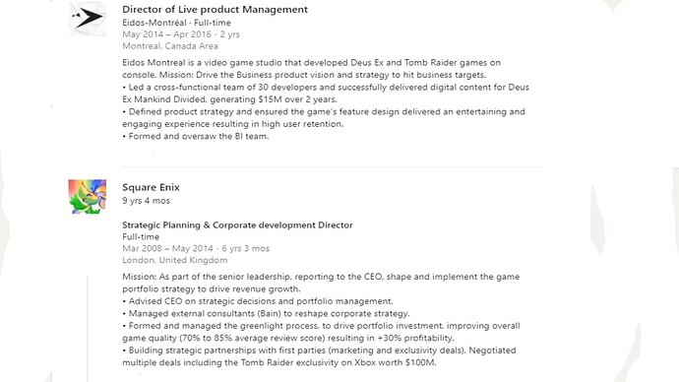Screen dimensions: 679x382
Task: Click the Managed external consultants (Bain) bullet
Action: 266,313
